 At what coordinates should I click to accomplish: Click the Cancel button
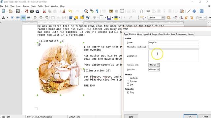(x=205, y=116)
